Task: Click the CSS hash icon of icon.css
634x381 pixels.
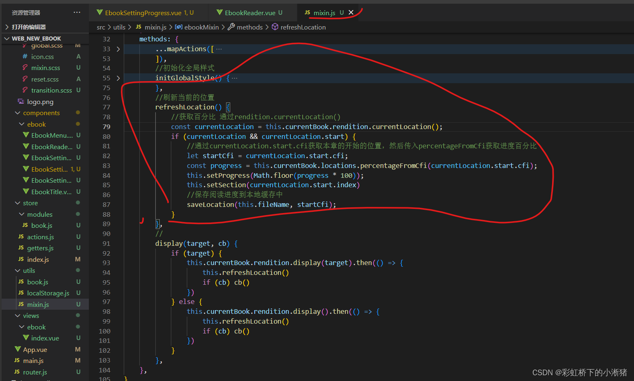Action: [x=25, y=57]
